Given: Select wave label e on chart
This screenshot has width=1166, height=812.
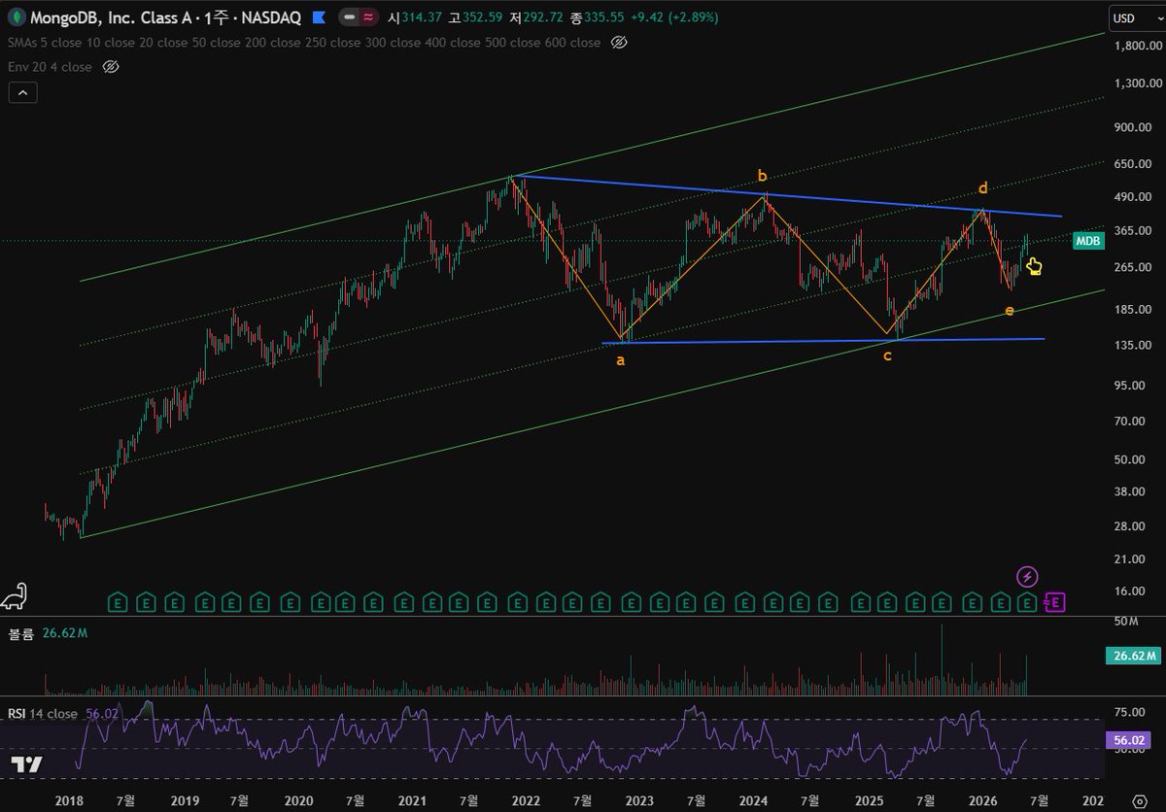Looking at the screenshot, I should (1010, 310).
